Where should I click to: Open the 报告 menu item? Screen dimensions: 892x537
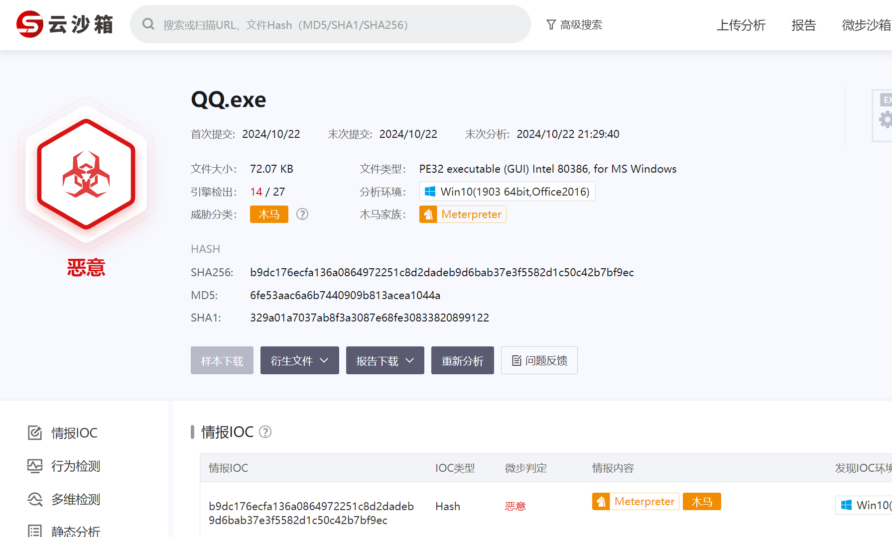pyautogui.click(x=803, y=25)
